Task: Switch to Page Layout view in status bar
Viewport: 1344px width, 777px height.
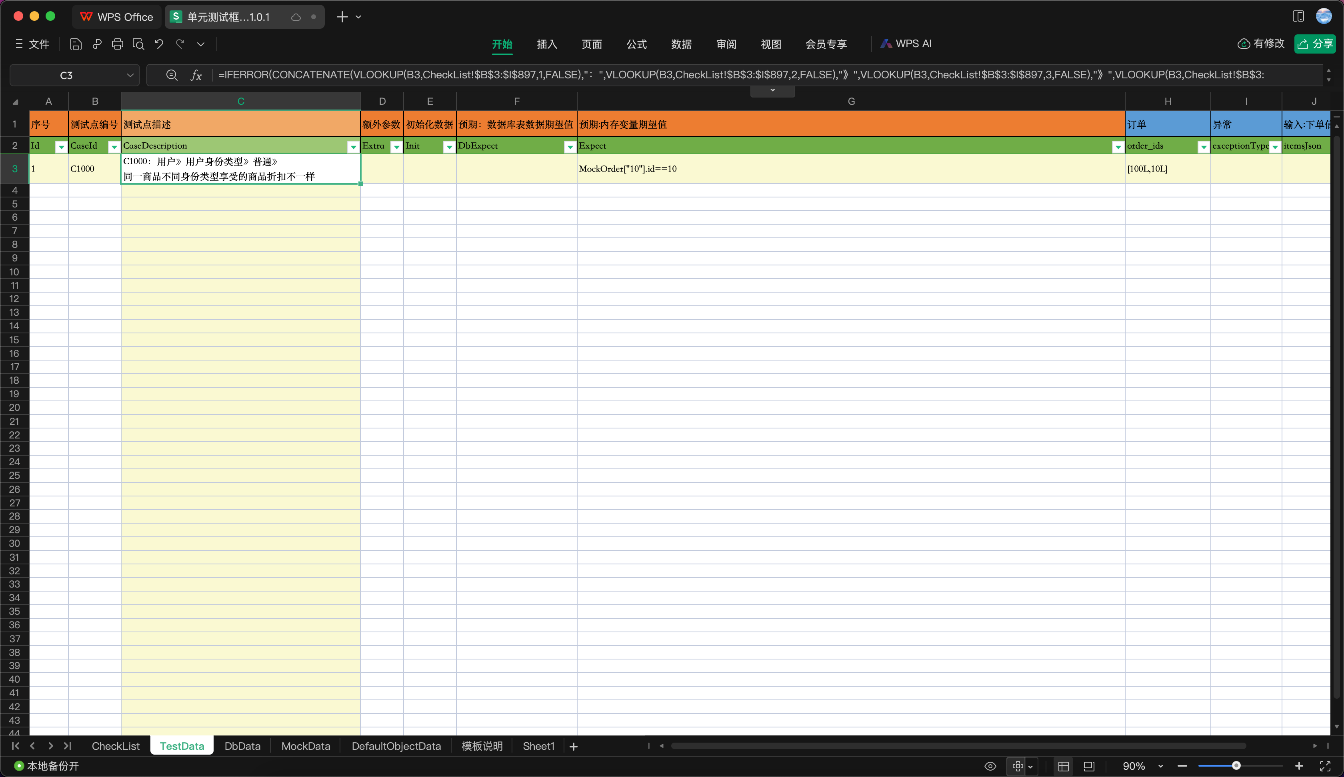Action: 1089,766
